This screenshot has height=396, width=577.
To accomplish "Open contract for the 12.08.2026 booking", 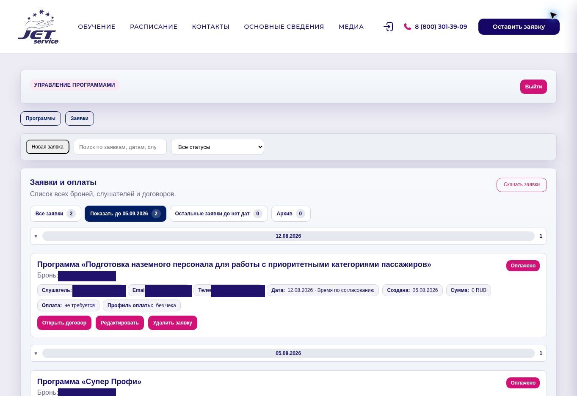I will click(x=64, y=323).
